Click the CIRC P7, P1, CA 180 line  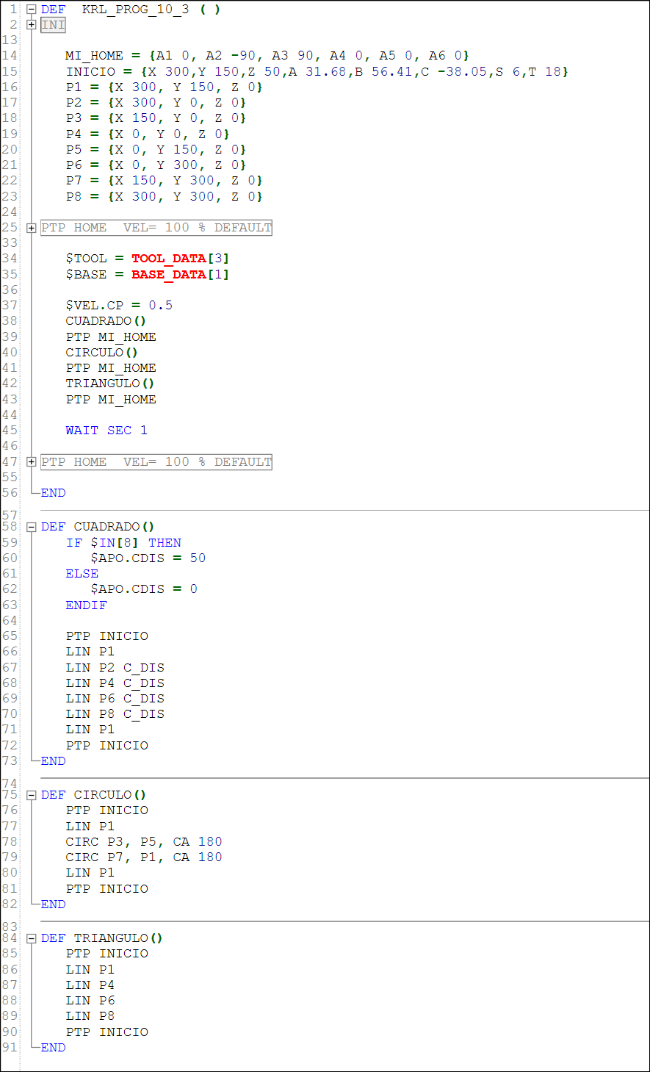tap(144, 857)
